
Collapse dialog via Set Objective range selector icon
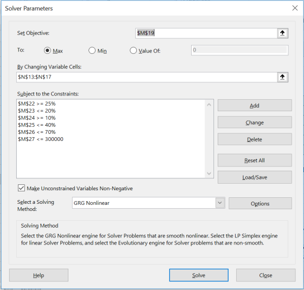[x=282, y=33]
